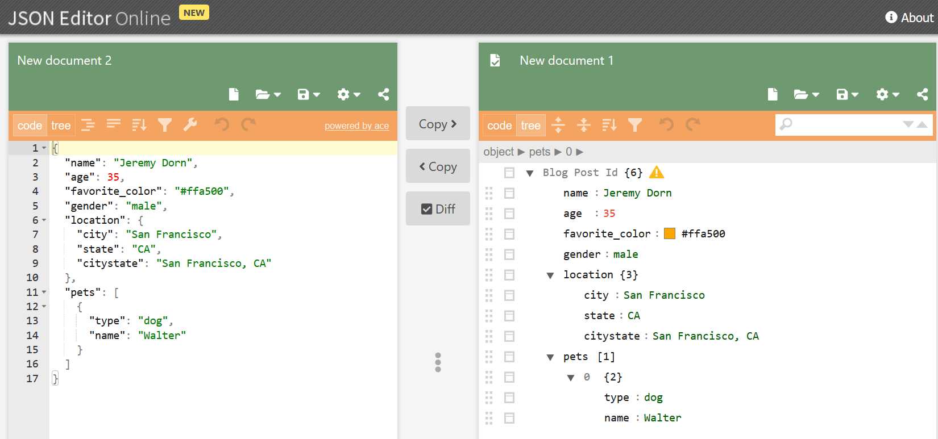Viewport: 938px width, 439px height.
Task: Open powered by ace link
Action: pyautogui.click(x=357, y=126)
